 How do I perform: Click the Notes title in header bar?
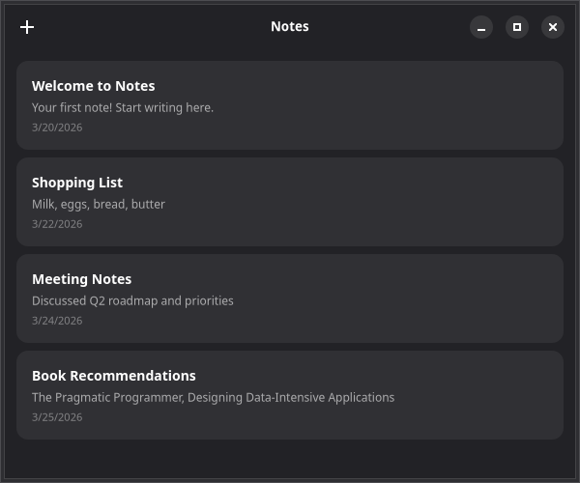pyautogui.click(x=289, y=27)
